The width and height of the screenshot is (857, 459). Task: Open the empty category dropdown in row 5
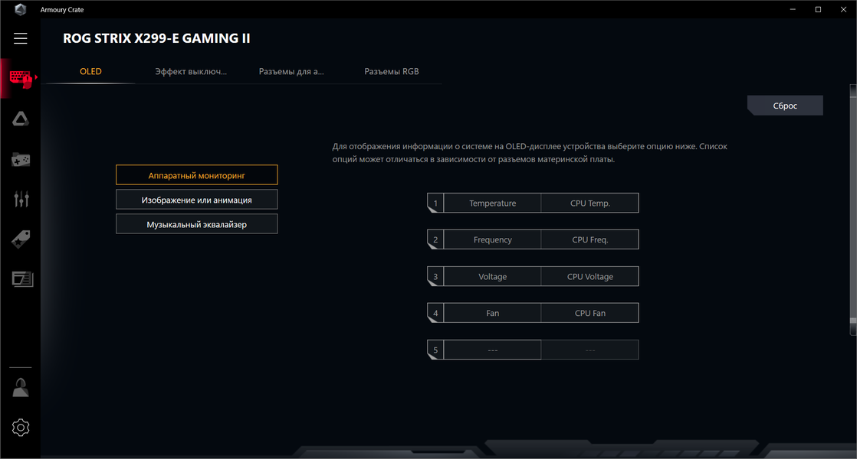[492, 350]
